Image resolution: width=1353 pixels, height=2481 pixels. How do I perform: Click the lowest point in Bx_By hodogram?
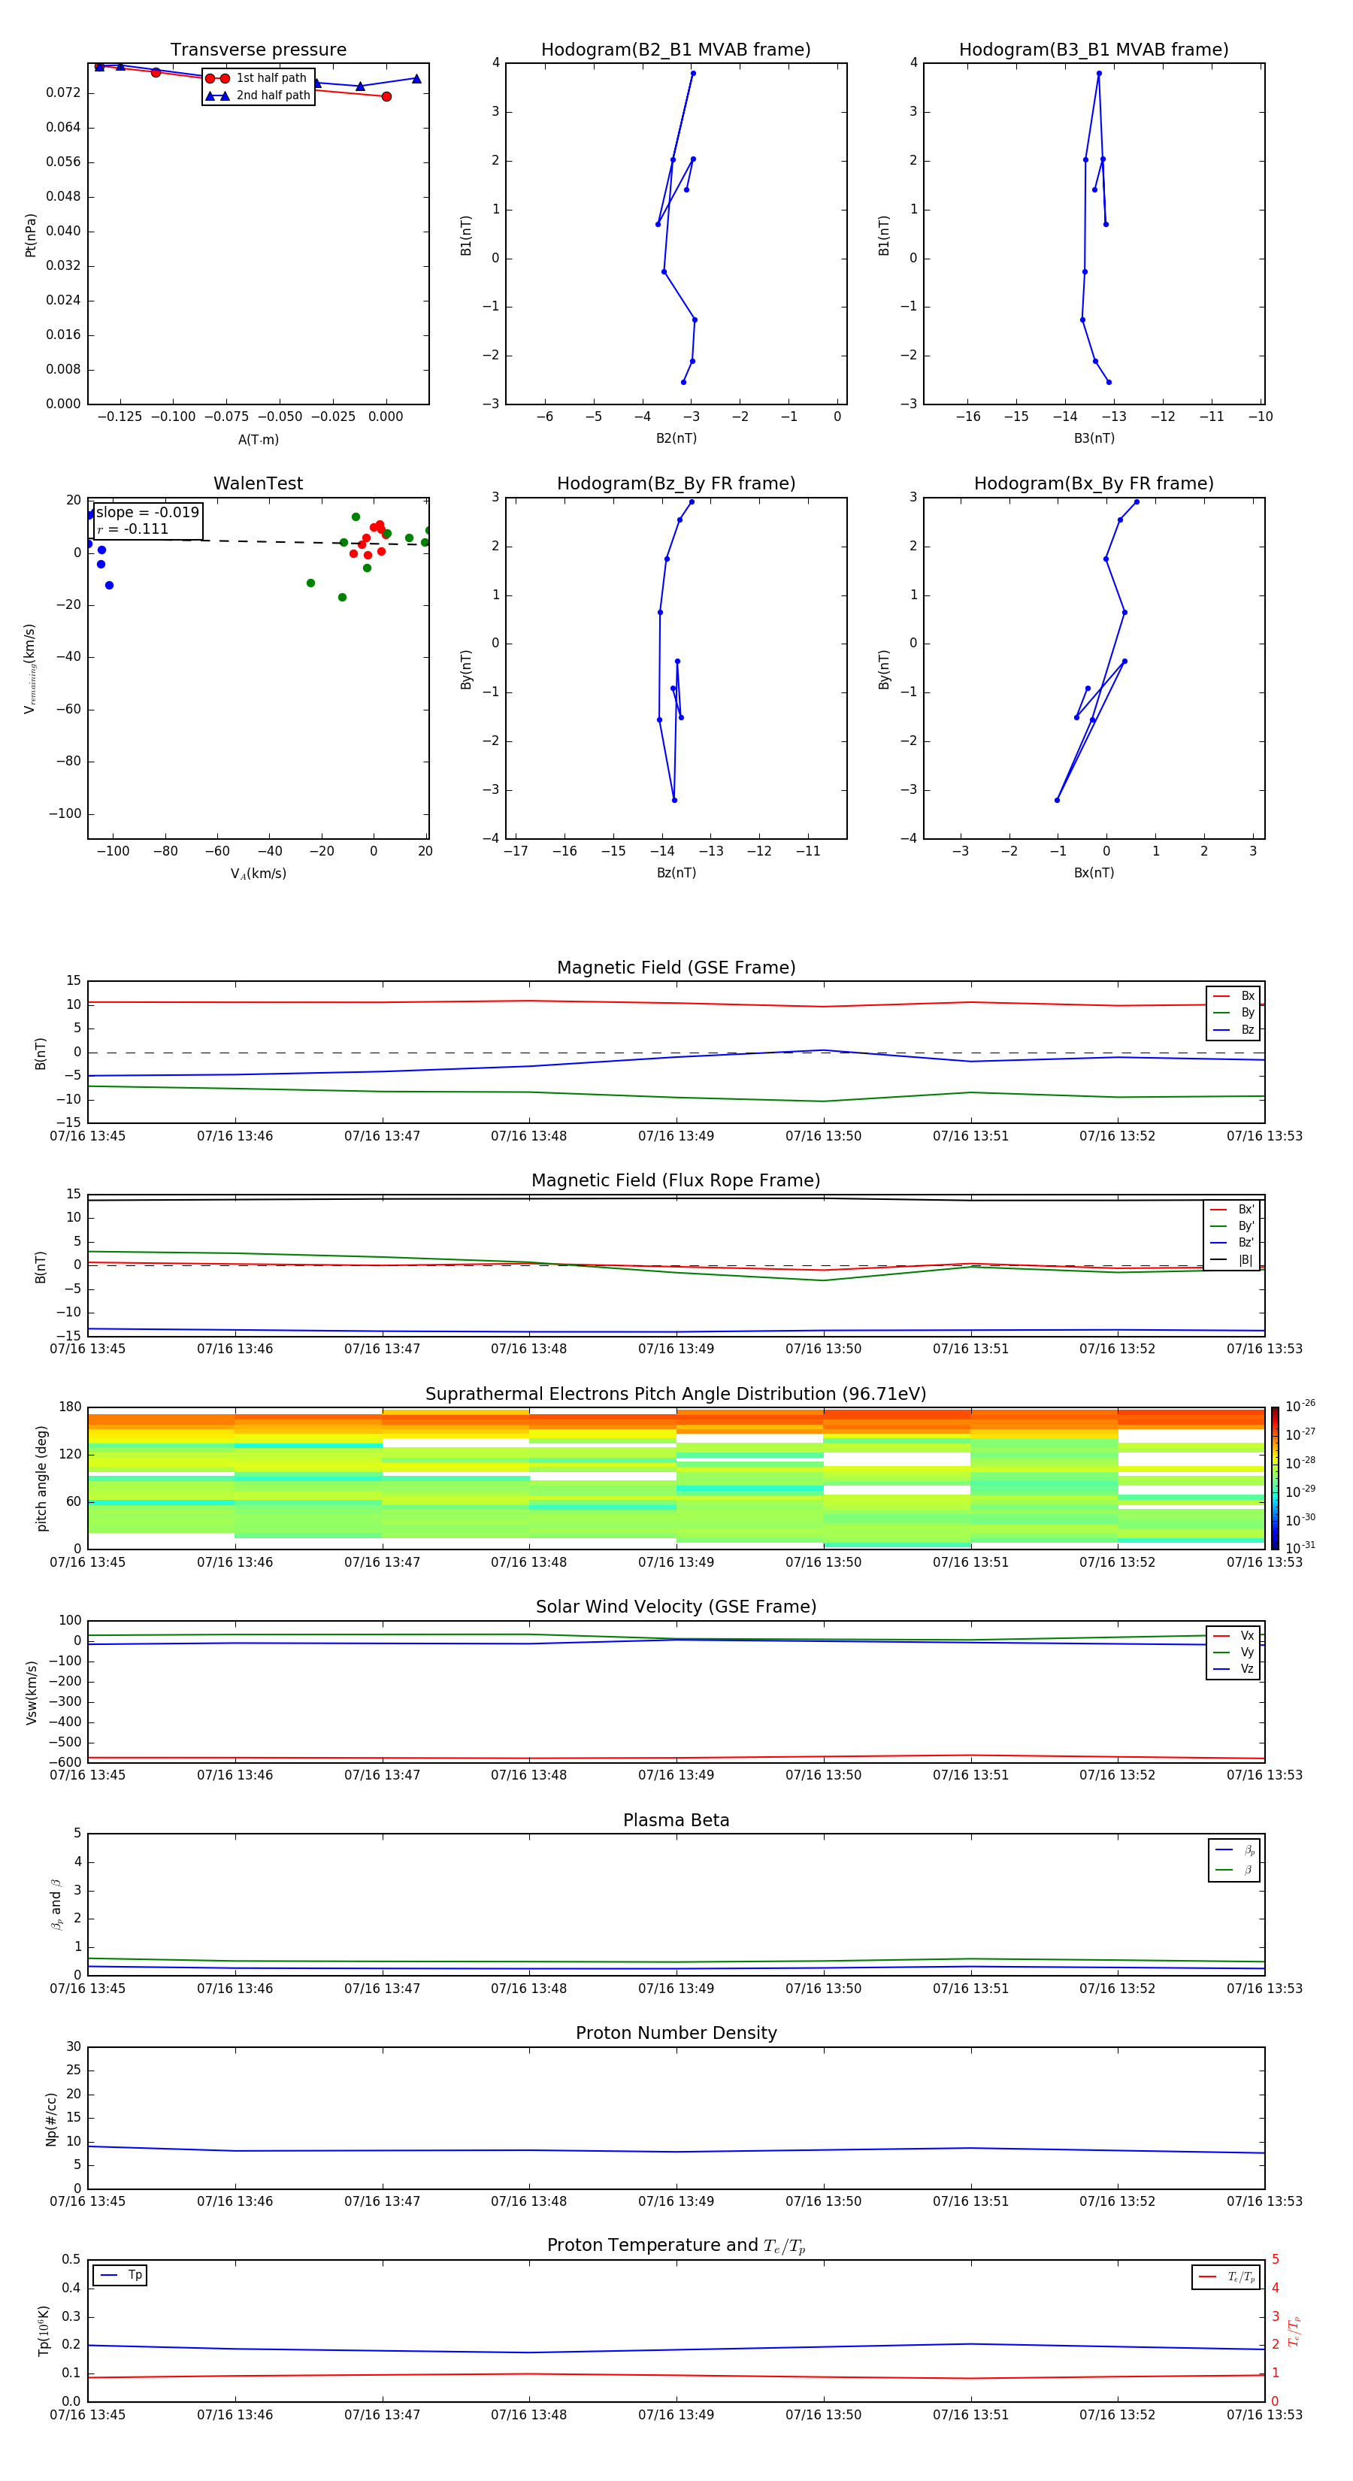coord(1058,801)
